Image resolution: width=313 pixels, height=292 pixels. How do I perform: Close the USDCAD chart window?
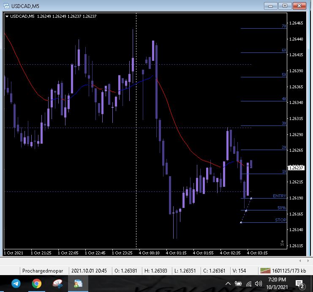(299, 6)
